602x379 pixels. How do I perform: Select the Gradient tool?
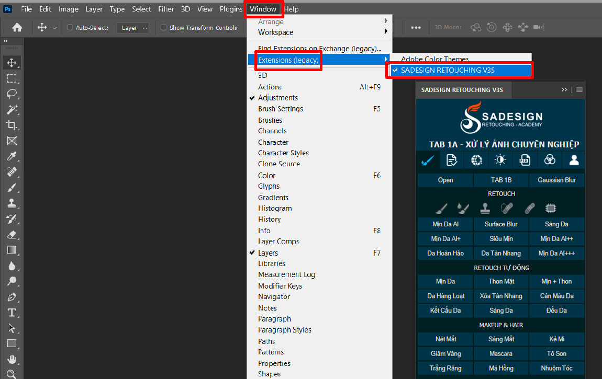point(12,250)
